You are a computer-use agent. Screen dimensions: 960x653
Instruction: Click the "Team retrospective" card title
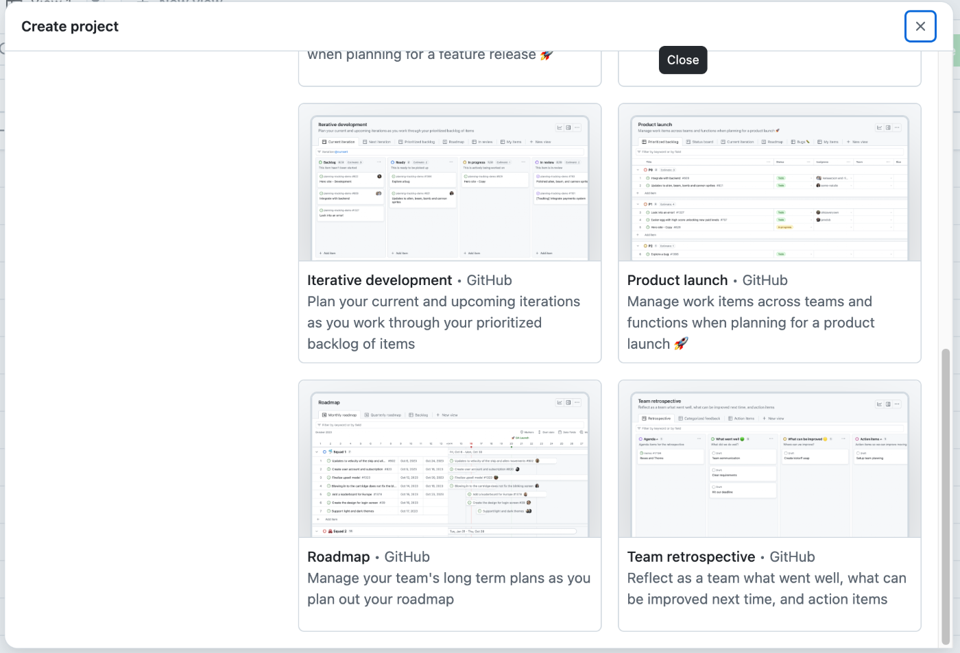coord(691,557)
